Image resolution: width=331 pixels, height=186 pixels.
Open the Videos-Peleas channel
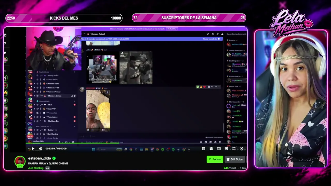[x=54, y=92]
